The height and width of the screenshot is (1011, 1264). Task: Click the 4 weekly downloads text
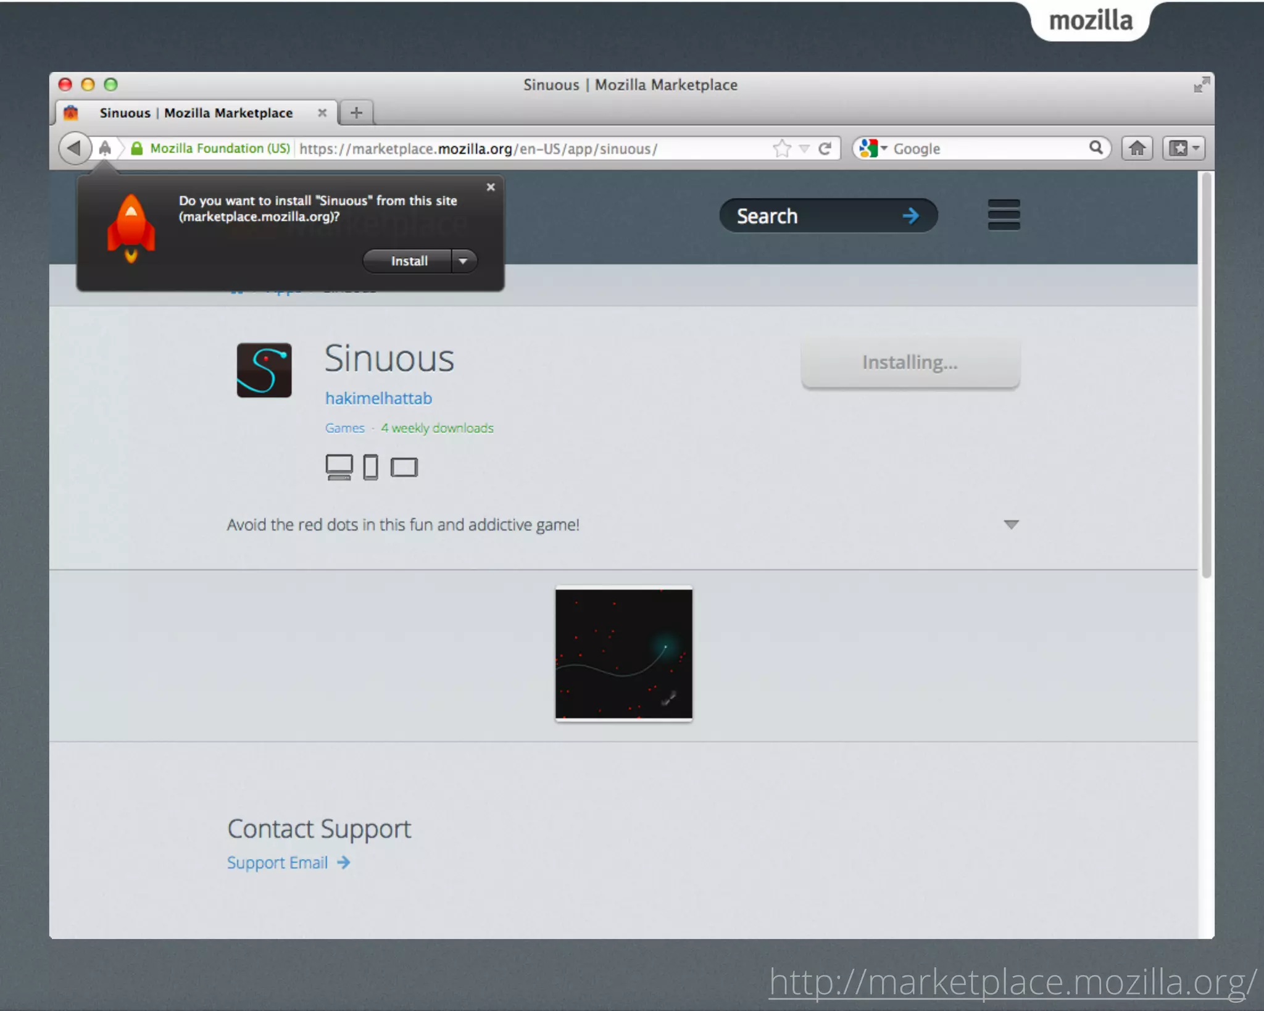tap(437, 428)
